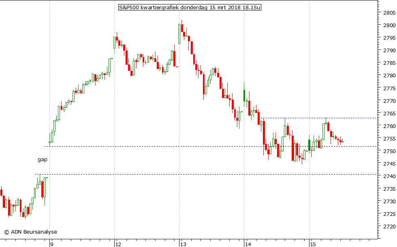This screenshot has width=397, height=247.
Task: Click the 2735 price axis label
Action: [389, 189]
